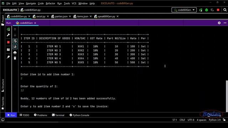This screenshot has height=128, width=228.
Task: Open the Navigate menu
Action: click(x=31, y=3)
